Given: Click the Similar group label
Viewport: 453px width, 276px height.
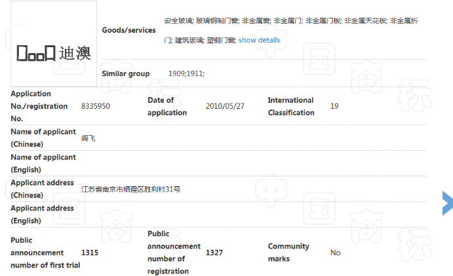Looking at the screenshot, I should (x=126, y=73).
